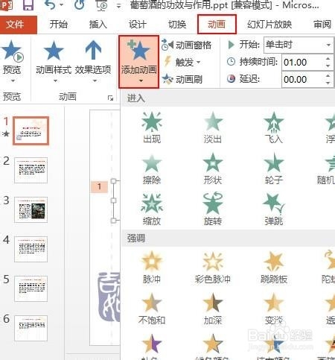The width and height of the screenshot is (335, 360).
Task: Redo the action with the repeat arrow
Action: click(80, 5)
